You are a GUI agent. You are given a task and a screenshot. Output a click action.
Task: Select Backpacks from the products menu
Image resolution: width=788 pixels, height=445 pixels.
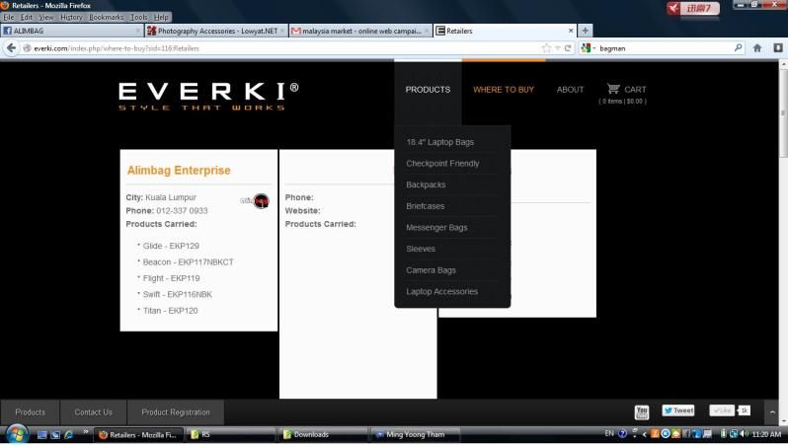[426, 185]
